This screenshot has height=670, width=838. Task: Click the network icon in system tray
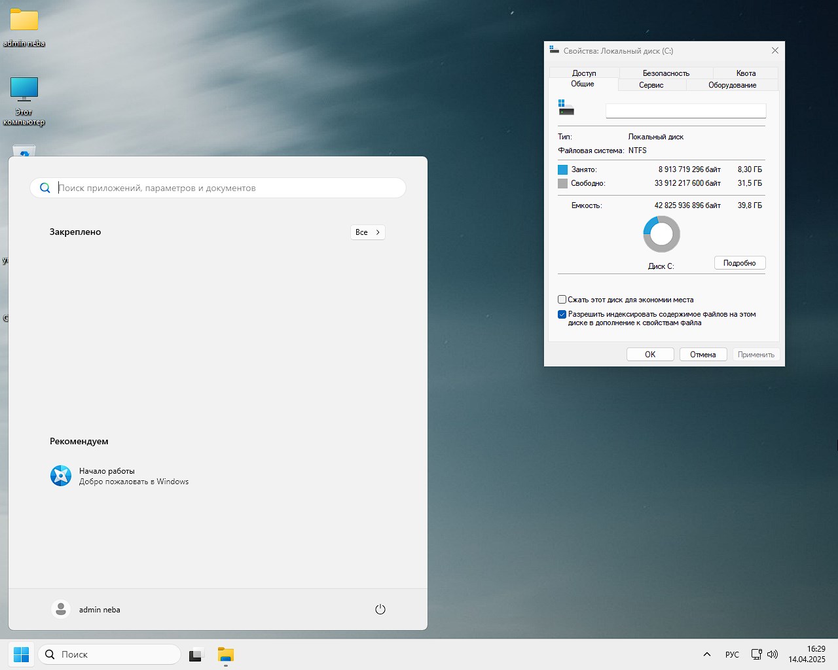[756, 654]
